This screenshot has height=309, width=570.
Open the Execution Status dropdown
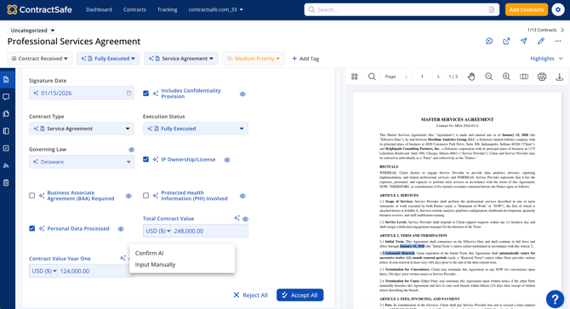[x=196, y=129]
